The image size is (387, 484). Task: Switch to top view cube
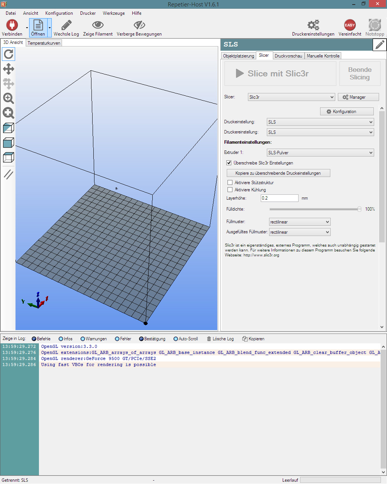tap(8, 157)
